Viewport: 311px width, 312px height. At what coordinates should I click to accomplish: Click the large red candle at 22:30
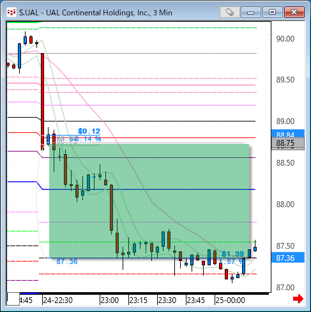(43, 102)
